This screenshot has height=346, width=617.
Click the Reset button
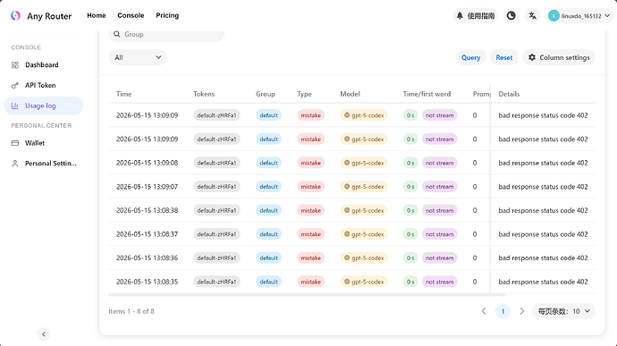click(x=504, y=57)
